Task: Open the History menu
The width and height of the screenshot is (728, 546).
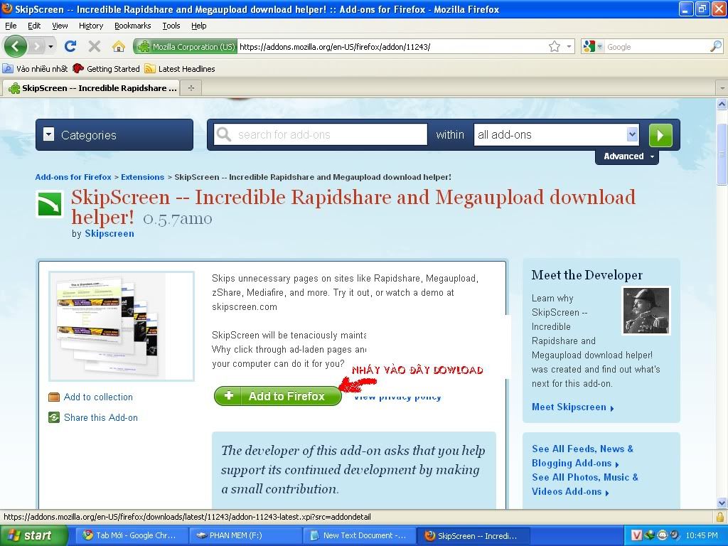Action: coord(91,26)
